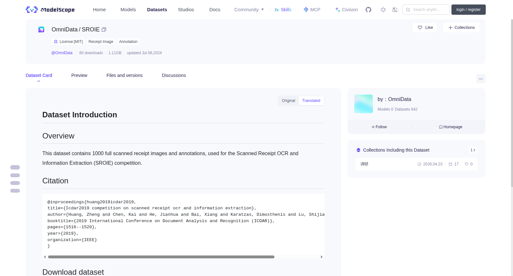Click citation scrollbar right arrow
The width and height of the screenshot is (513, 276).
[322, 257]
